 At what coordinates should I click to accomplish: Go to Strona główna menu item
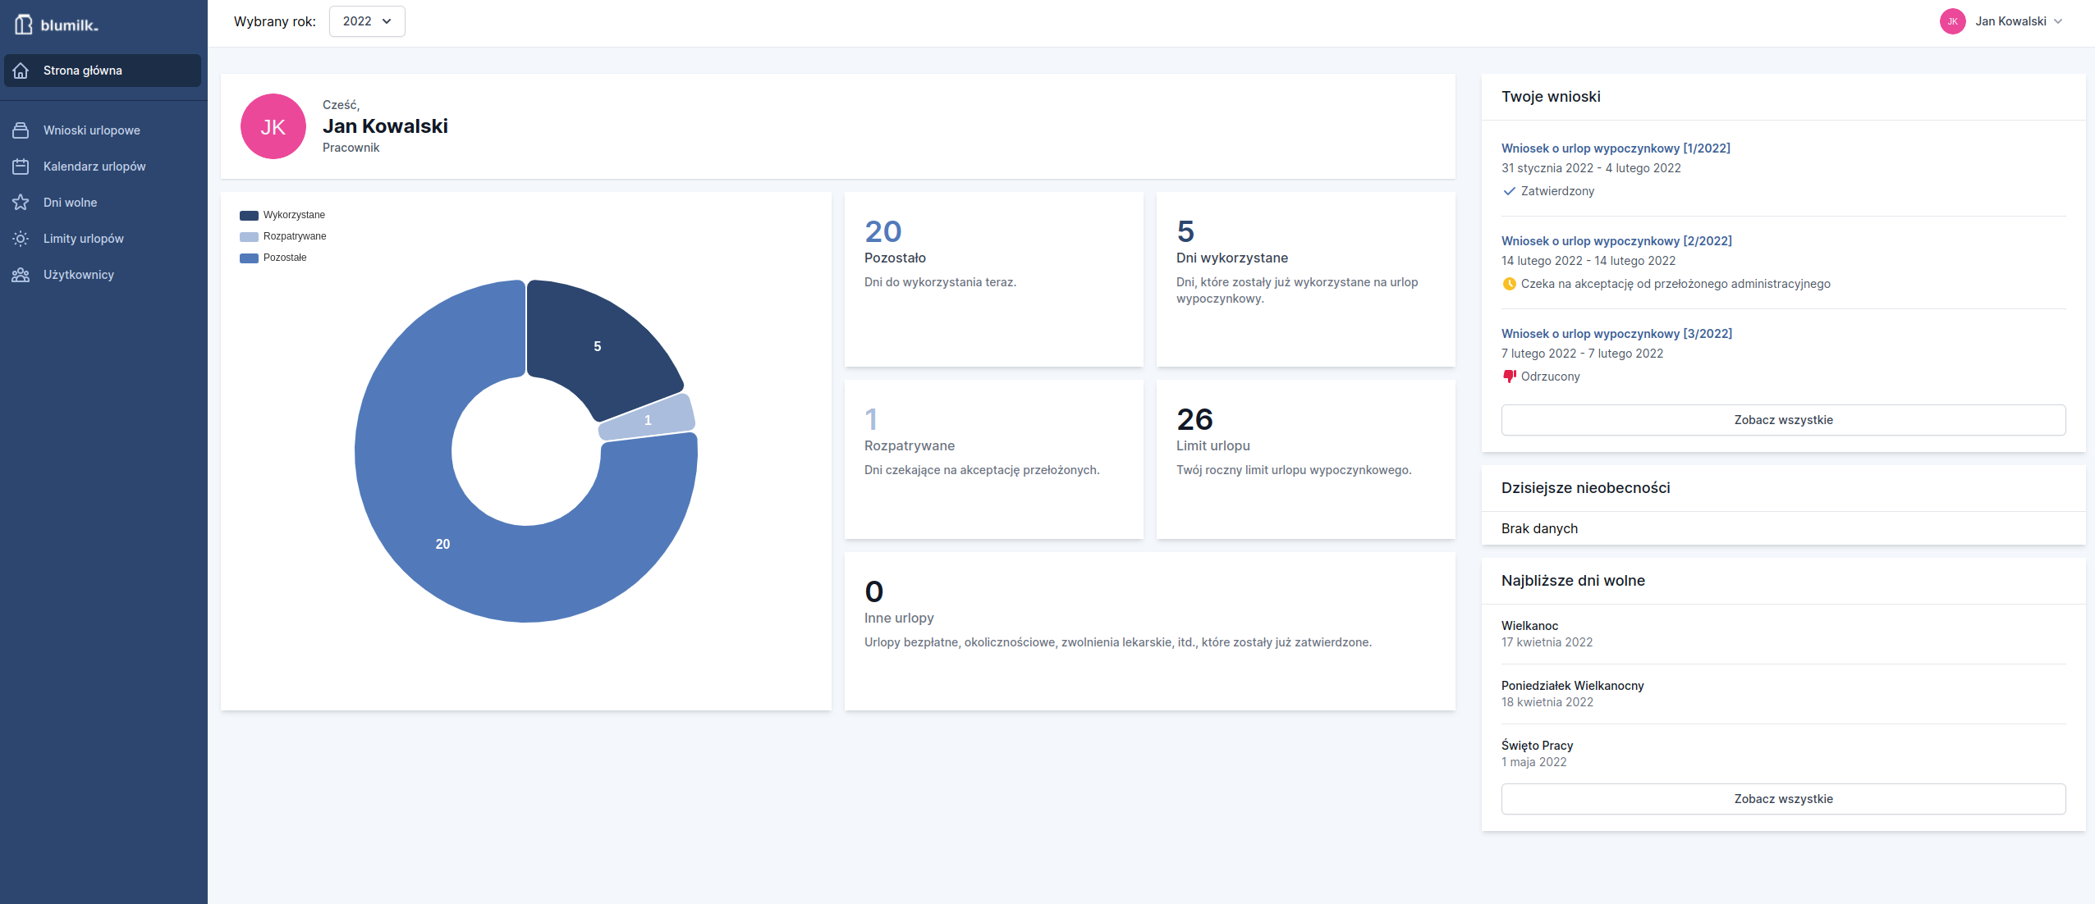pyautogui.click(x=83, y=71)
